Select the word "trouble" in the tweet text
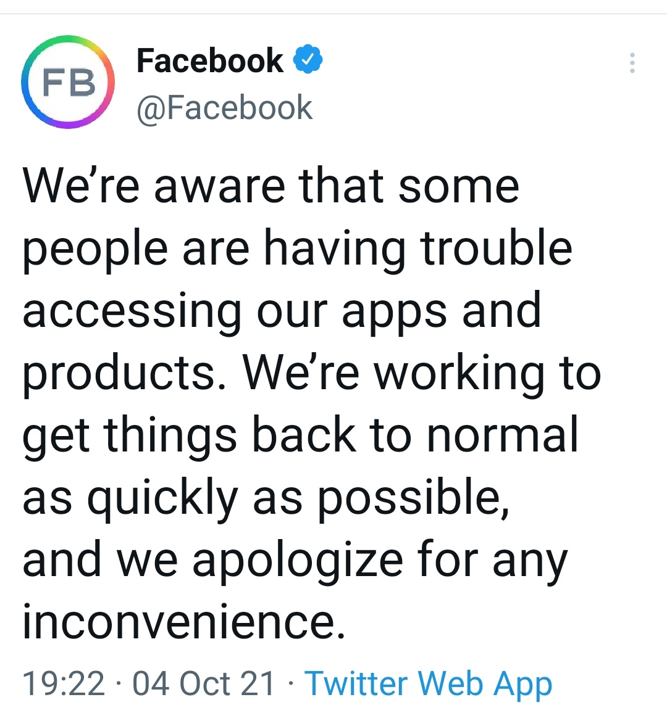 pyautogui.click(x=496, y=248)
